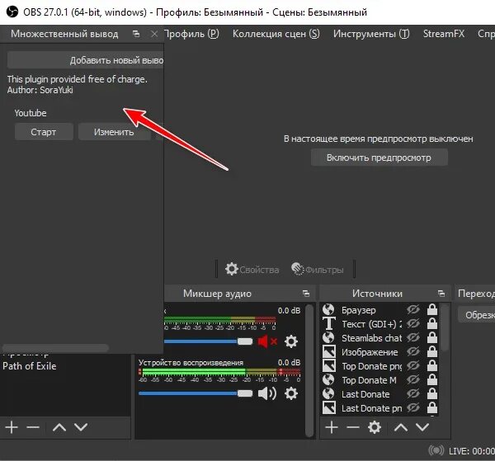Toggle visibility of Top Donate png source
495x461 pixels.
click(413, 365)
